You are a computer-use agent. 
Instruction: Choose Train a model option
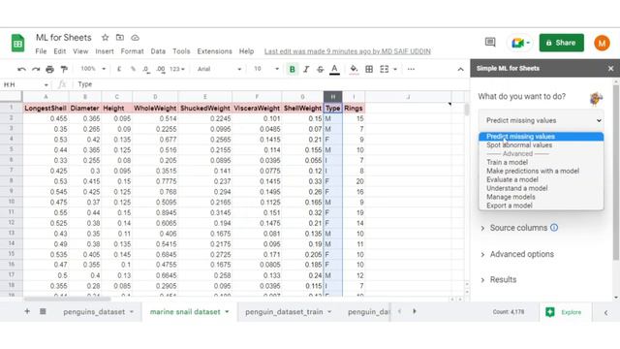507,162
